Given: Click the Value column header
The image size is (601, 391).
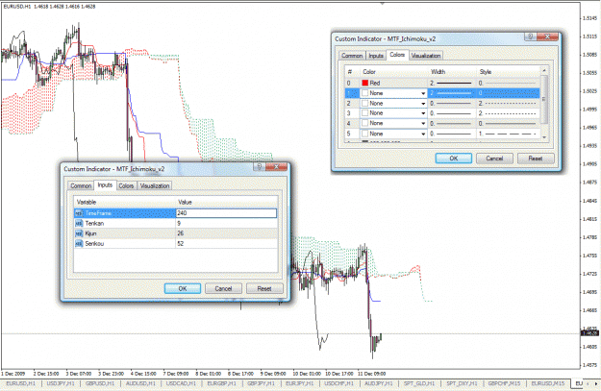Looking at the screenshot, I should coord(227,202).
